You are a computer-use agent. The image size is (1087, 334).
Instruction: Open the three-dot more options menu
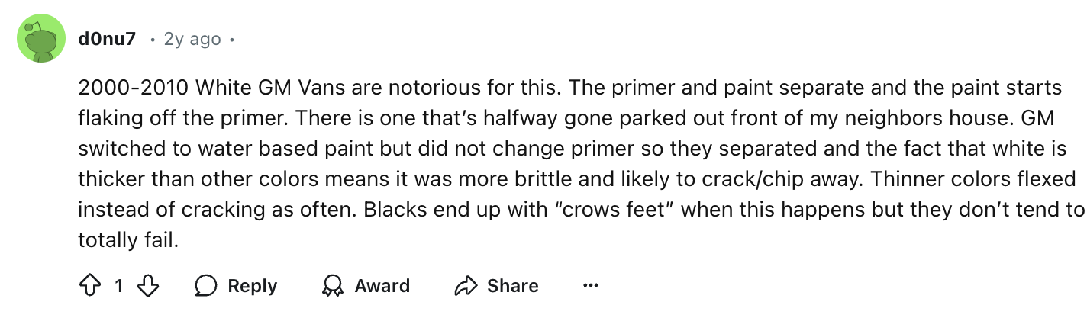pos(590,286)
